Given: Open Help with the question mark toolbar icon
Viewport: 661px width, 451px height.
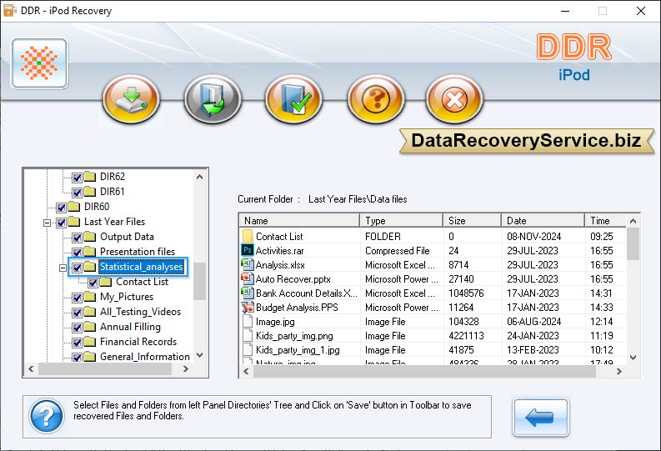Looking at the screenshot, I should (x=376, y=99).
